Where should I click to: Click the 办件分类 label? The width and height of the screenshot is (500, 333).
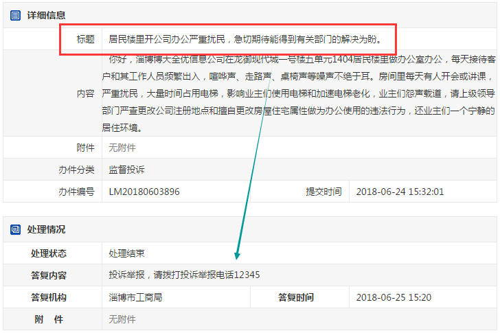76,170
